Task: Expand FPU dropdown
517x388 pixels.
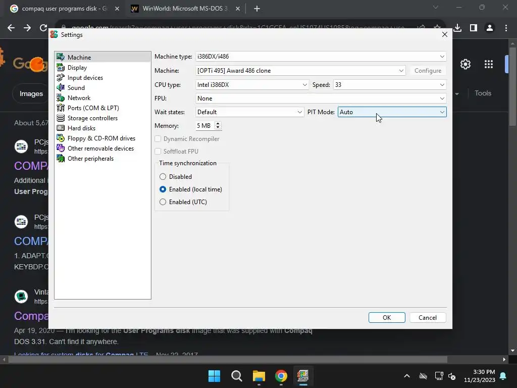Action: click(x=321, y=99)
